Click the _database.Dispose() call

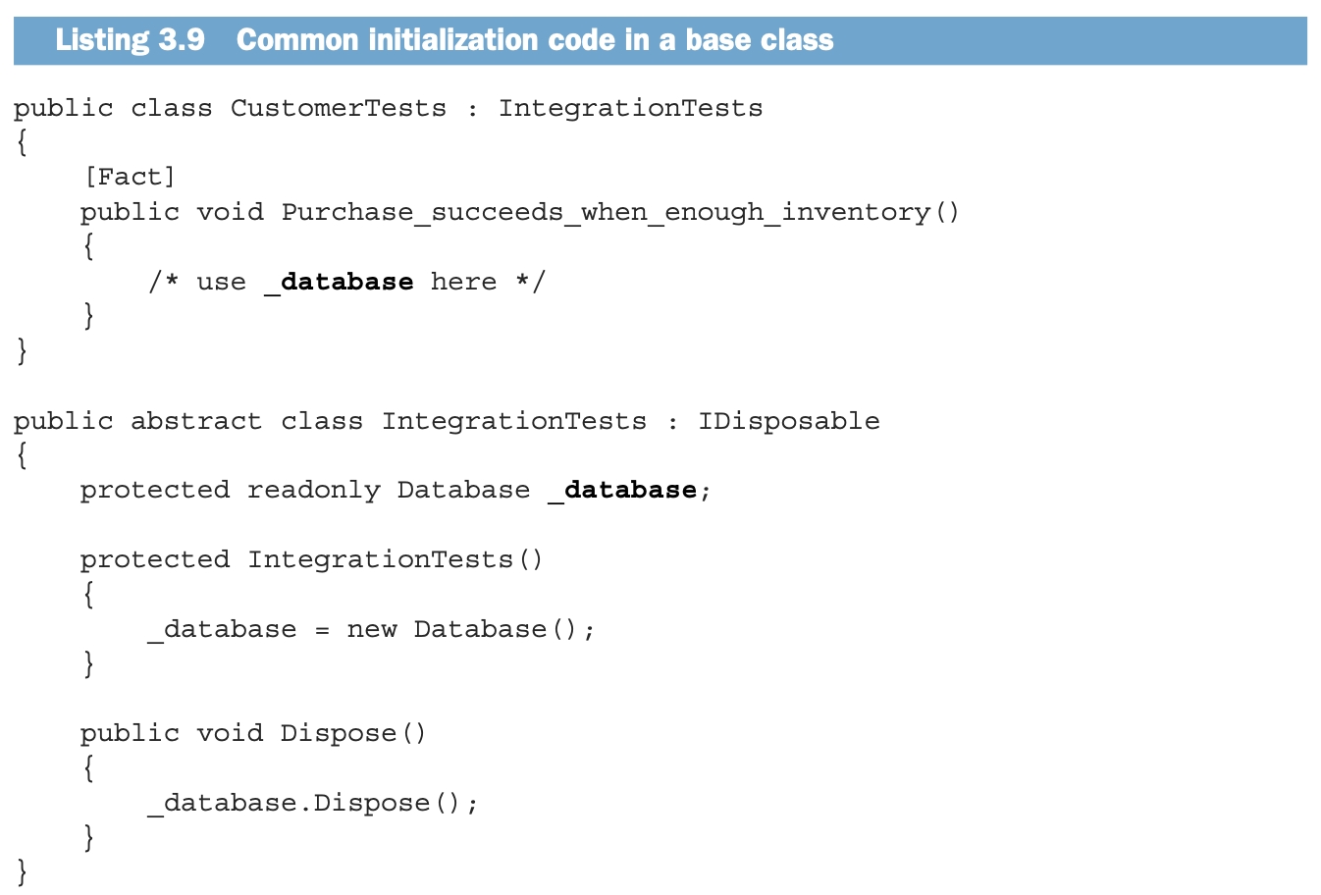pos(312,803)
